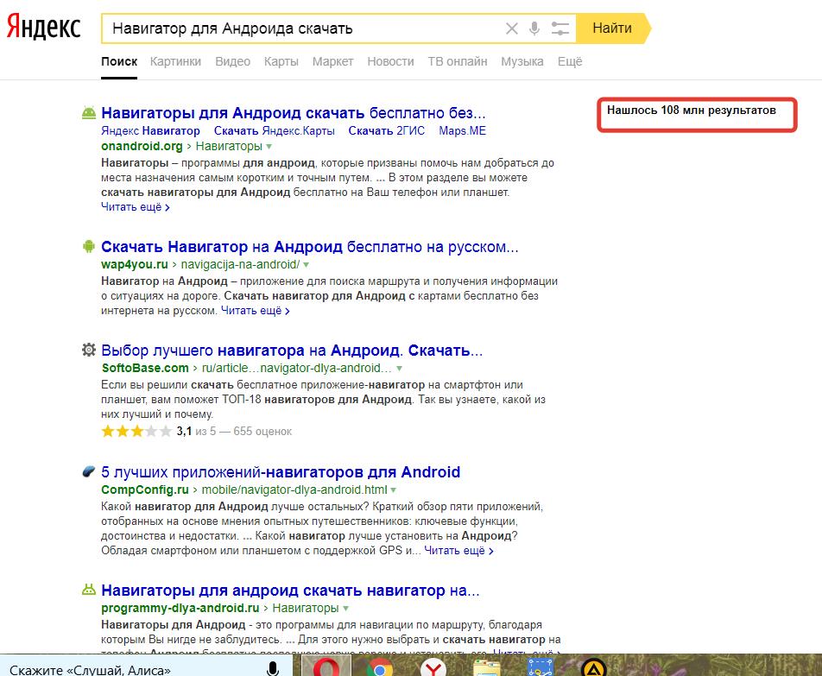The height and width of the screenshot is (676, 822).
Task: Expand dropdown arrow after SoftoBase.com path
Action: pyautogui.click(x=400, y=369)
